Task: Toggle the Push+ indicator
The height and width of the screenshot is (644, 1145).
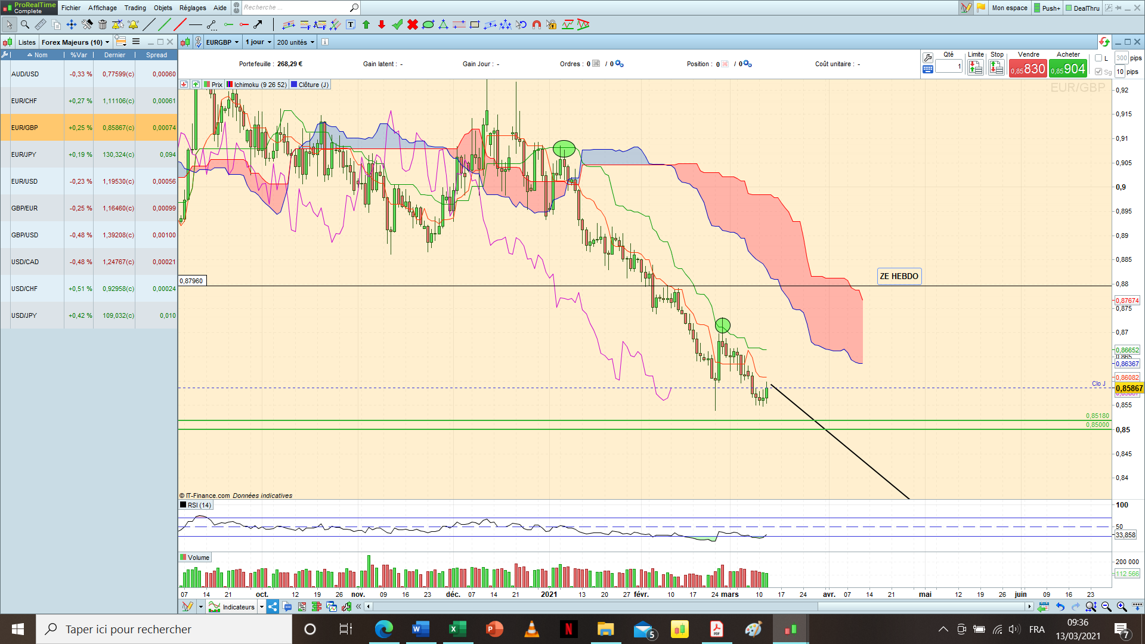Action: pyautogui.click(x=1047, y=8)
